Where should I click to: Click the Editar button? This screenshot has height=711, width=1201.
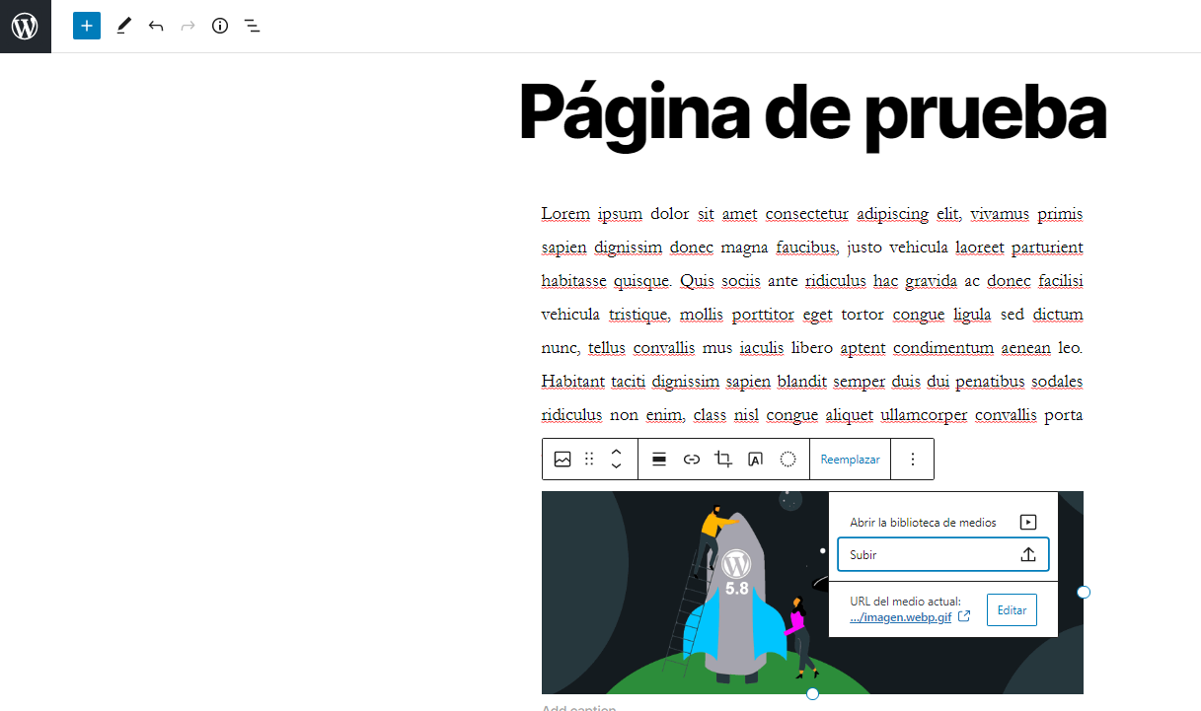1012,610
